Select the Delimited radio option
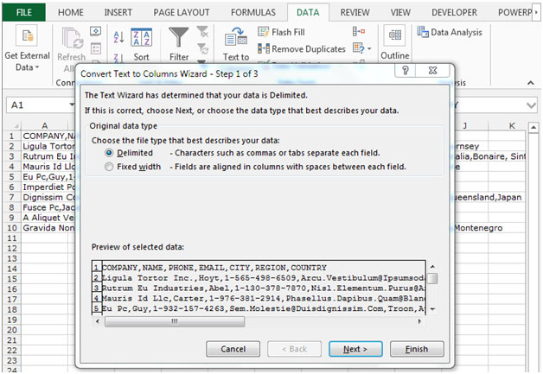The width and height of the screenshot is (543, 374). pos(109,153)
